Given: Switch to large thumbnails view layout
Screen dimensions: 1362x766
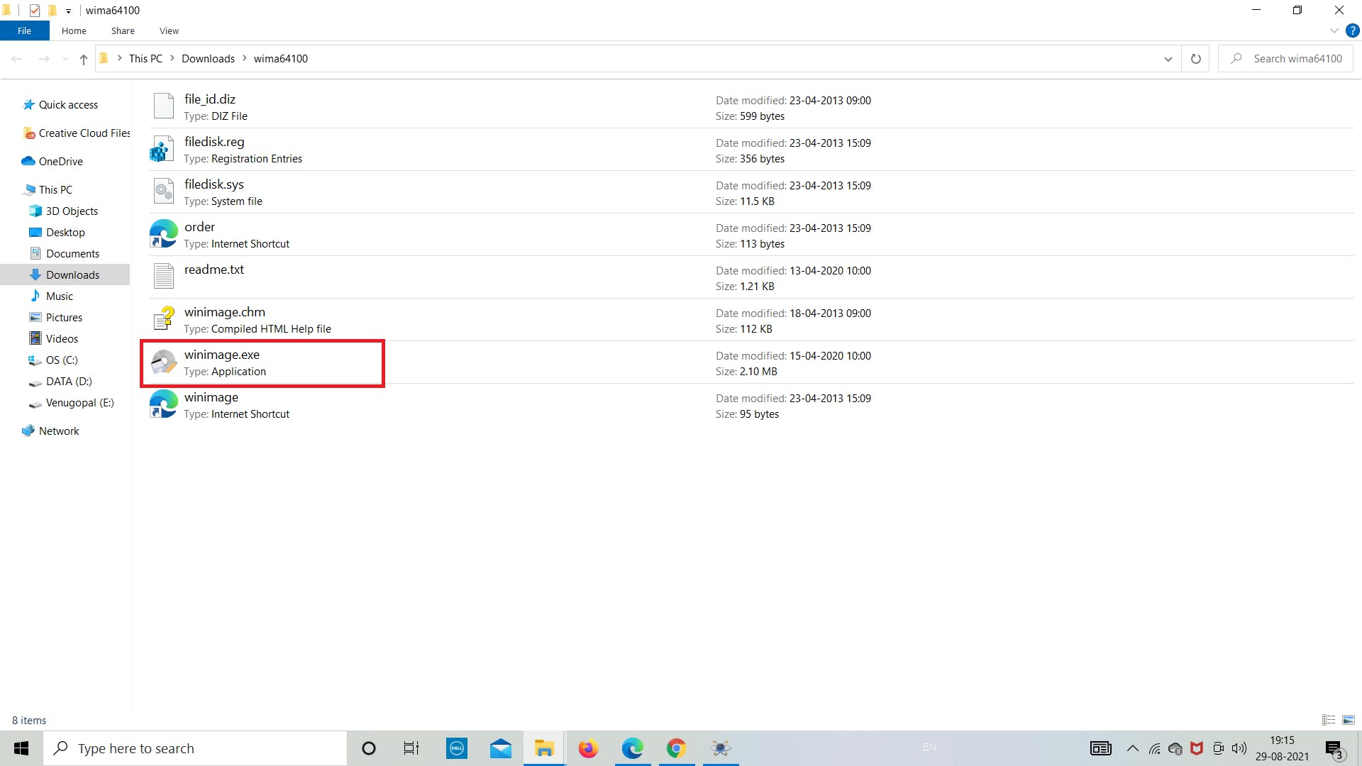Looking at the screenshot, I should pos(1349,720).
